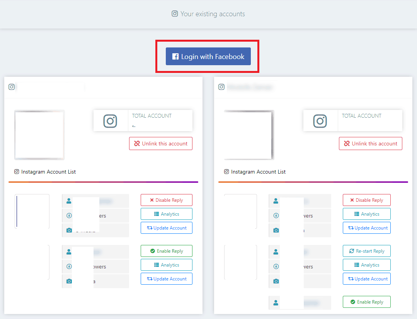Click the right card's large profile picture

click(x=249, y=135)
